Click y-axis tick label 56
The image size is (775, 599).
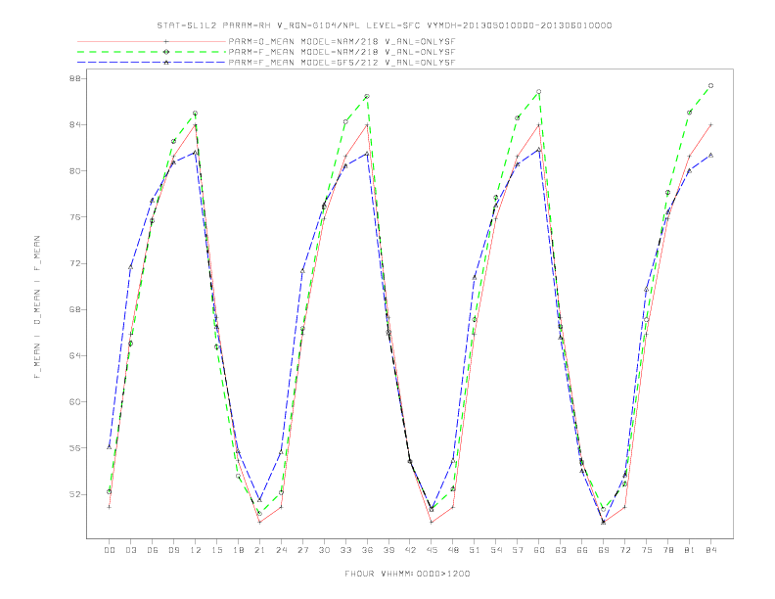click(76, 448)
